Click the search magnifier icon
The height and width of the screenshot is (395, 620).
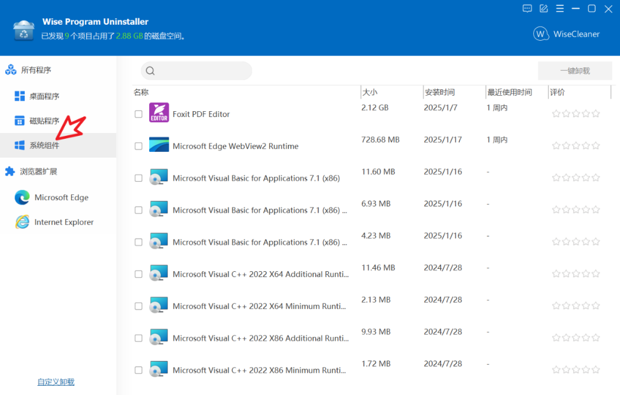[x=150, y=71]
